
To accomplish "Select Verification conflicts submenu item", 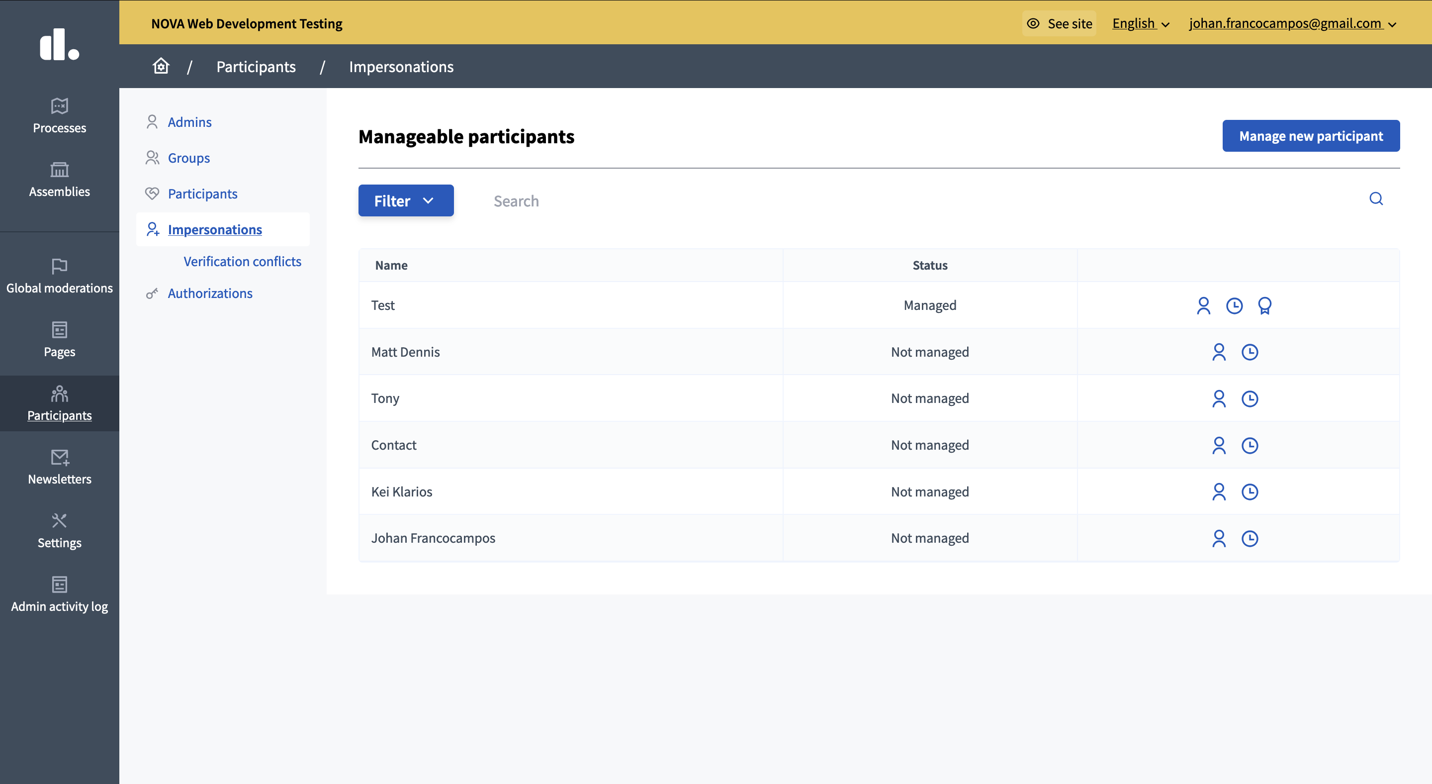I will coord(242,261).
